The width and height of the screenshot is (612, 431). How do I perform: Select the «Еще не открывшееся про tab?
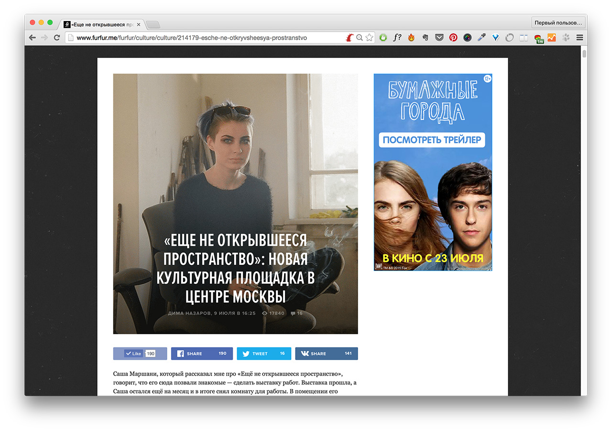[102, 24]
